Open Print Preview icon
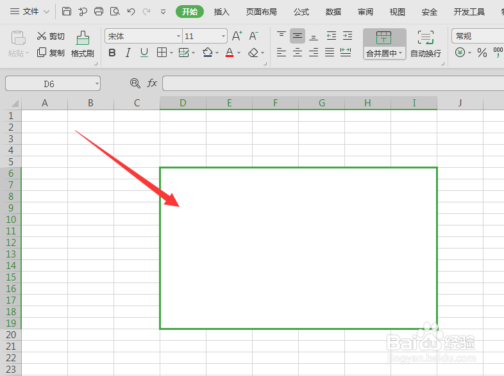 coord(115,12)
